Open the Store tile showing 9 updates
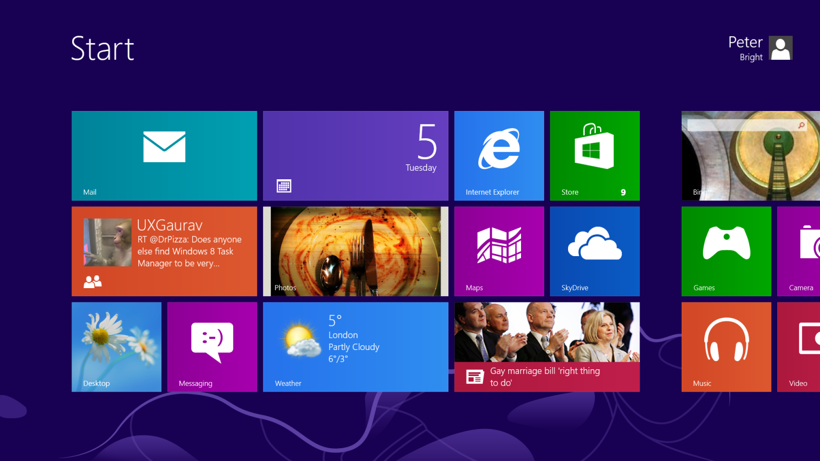The image size is (820, 461). coord(594,155)
